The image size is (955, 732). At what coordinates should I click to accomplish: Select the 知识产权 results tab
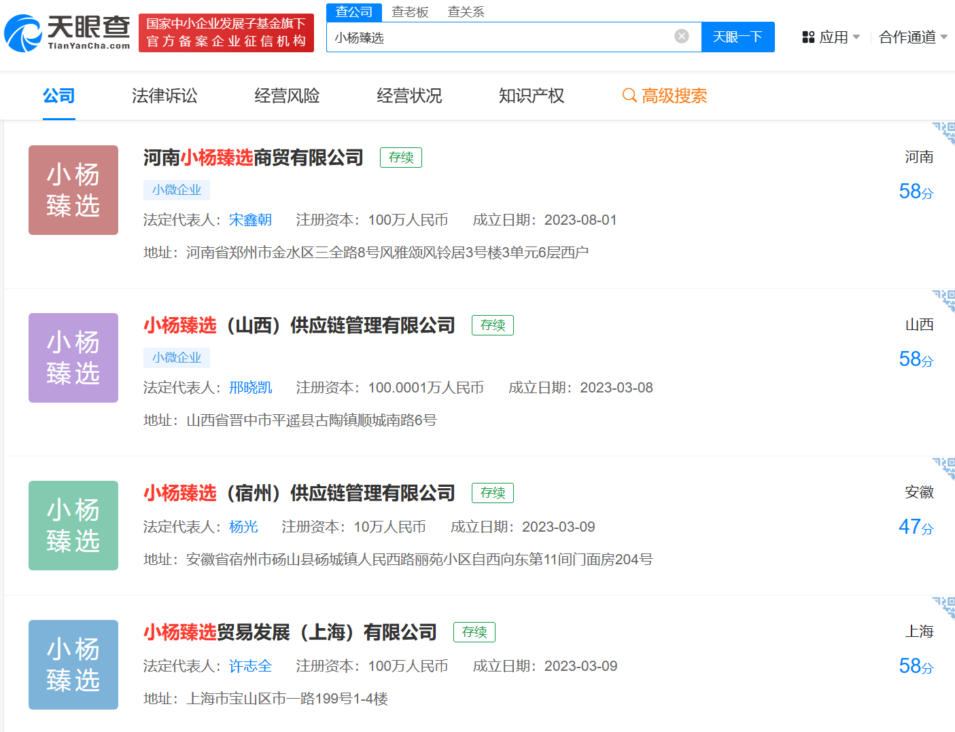(x=532, y=96)
